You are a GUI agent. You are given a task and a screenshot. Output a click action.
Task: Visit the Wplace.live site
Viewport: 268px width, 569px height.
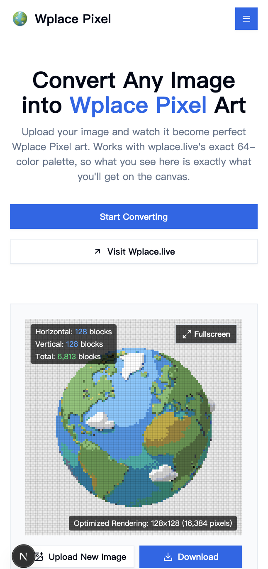coord(134,251)
